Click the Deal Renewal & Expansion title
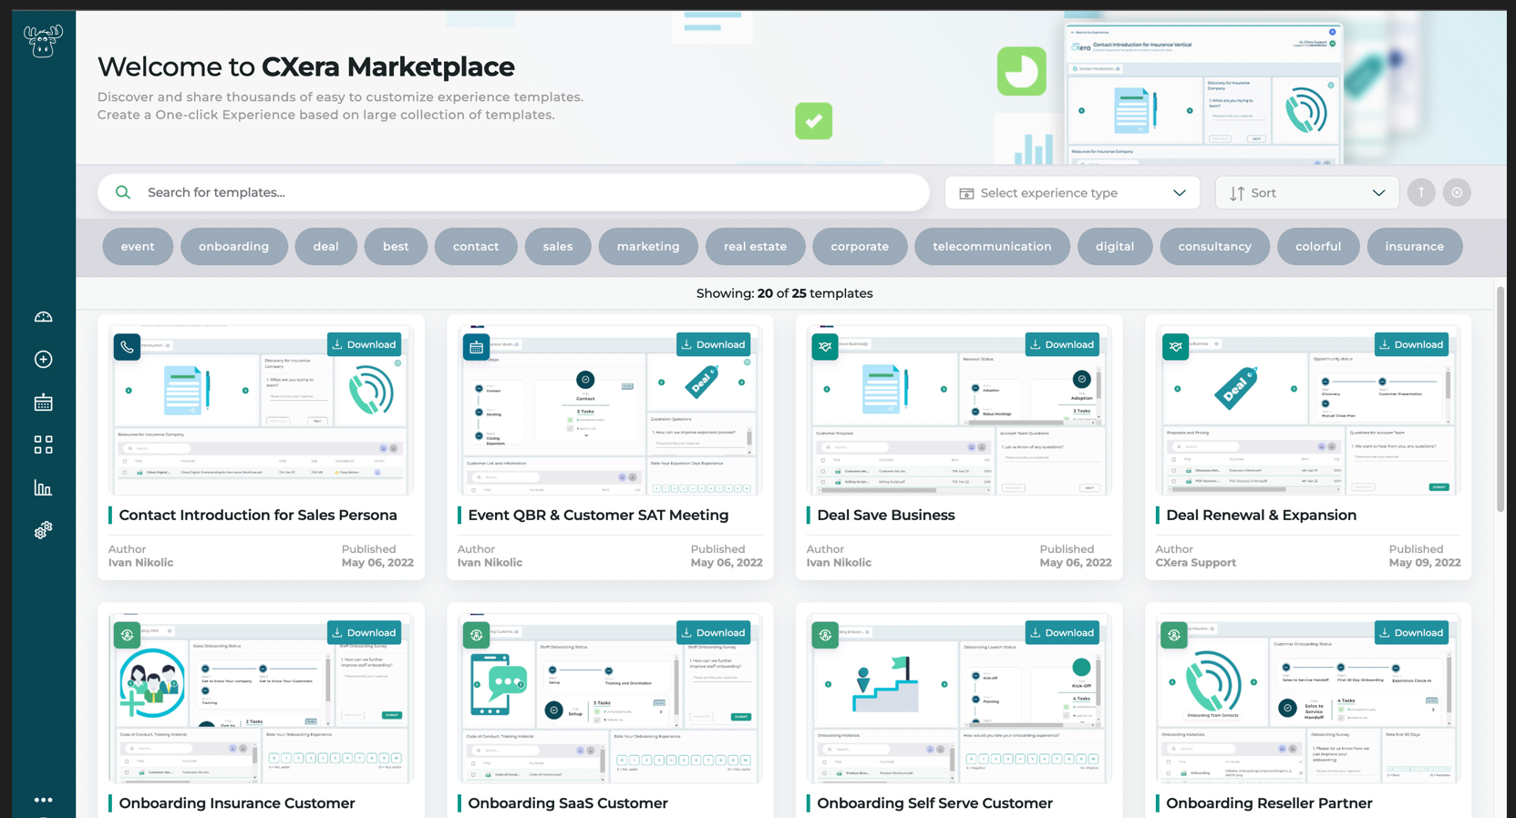 click(x=1261, y=515)
